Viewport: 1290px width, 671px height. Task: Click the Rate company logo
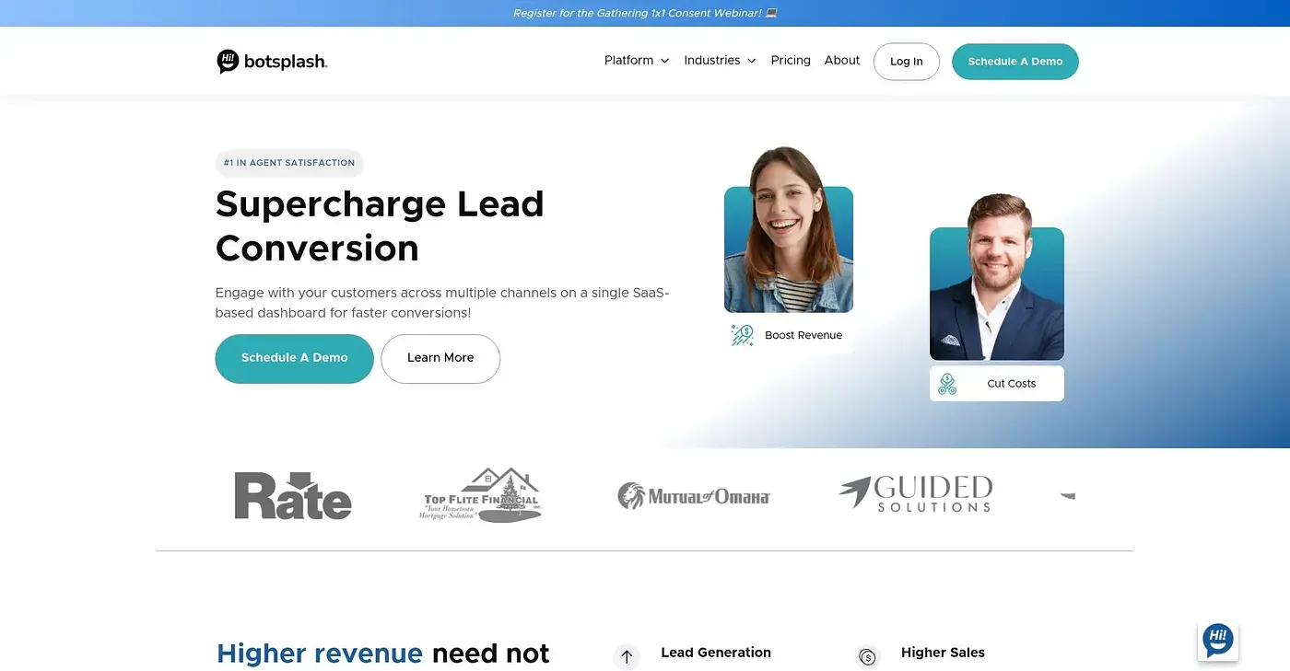[x=293, y=495]
